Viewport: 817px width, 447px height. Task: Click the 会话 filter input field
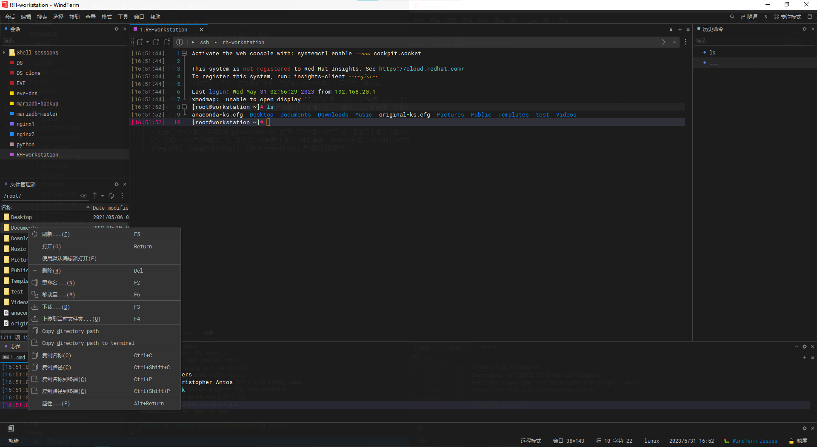[64, 41]
